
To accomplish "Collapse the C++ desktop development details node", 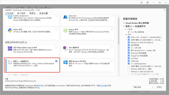I will pyautogui.click(x=124, y=26).
